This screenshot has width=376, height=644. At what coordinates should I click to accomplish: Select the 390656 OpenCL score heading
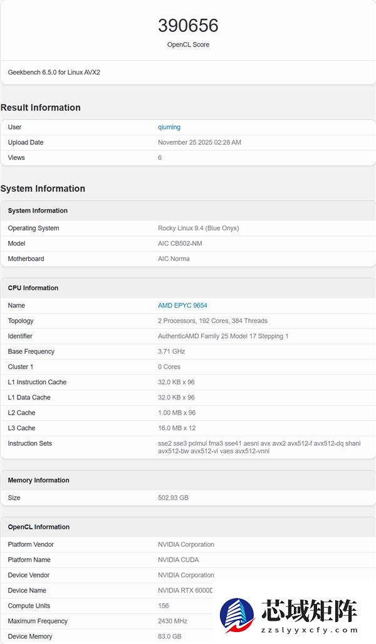tap(188, 26)
